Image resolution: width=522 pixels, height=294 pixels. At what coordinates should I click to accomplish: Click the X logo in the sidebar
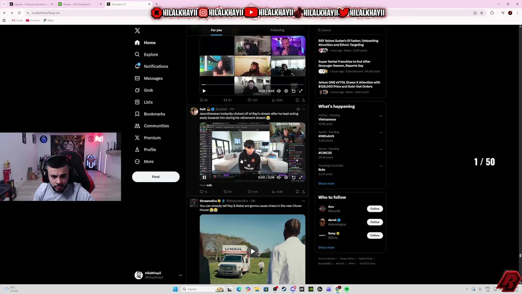click(137, 31)
